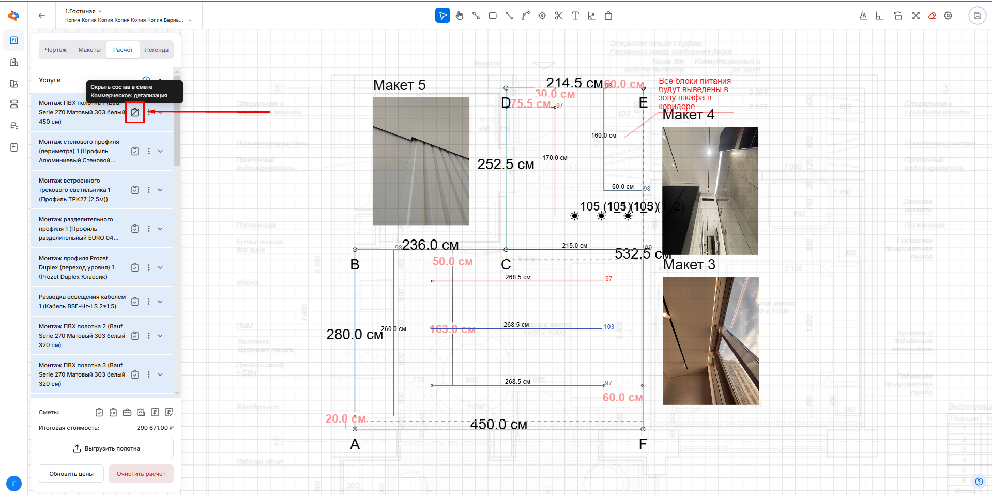This screenshot has height=495, width=992.
Task: Toggle estimate visibility for Разводка освещения кабелем
Action: (135, 302)
